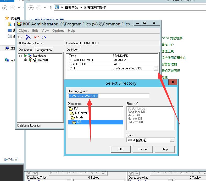The image size is (206, 181).
Task: Click the Open toolbar icon in BDE Administrator
Action: pyautogui.click(x=20, y=37)
